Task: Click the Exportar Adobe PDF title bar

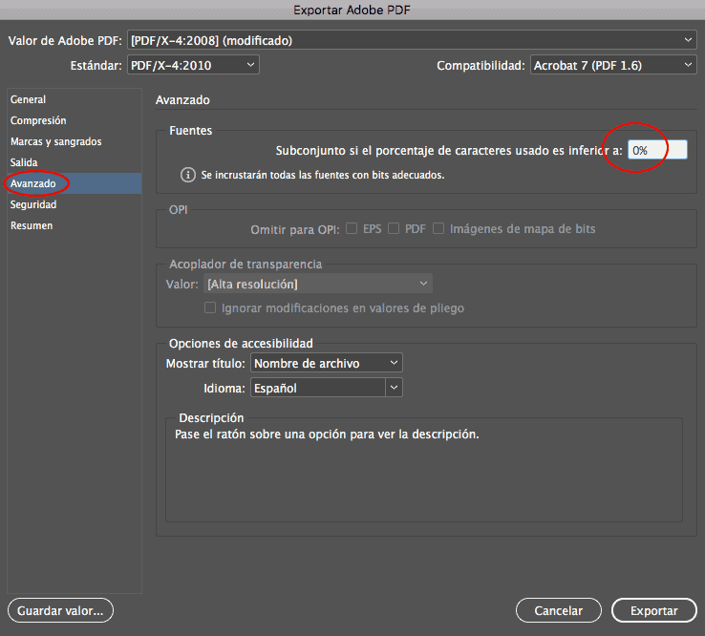Action: click(352, 10)
